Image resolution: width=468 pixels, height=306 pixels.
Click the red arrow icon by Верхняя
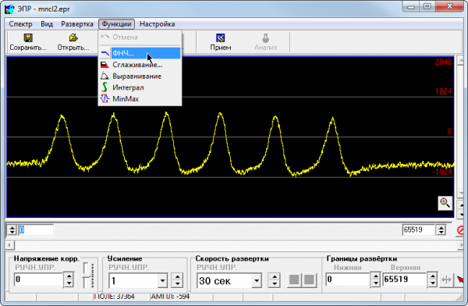pyautogui.click(x=460, y=279)
